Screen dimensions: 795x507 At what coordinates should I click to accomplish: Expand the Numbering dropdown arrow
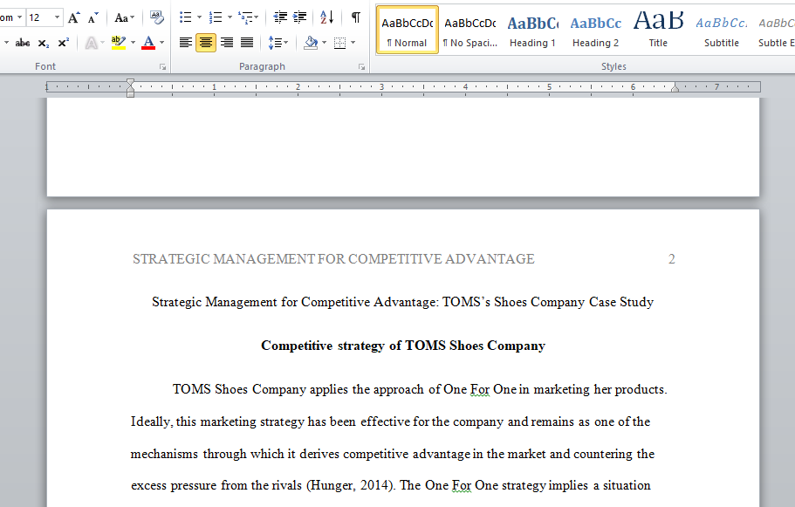(230, 17)
